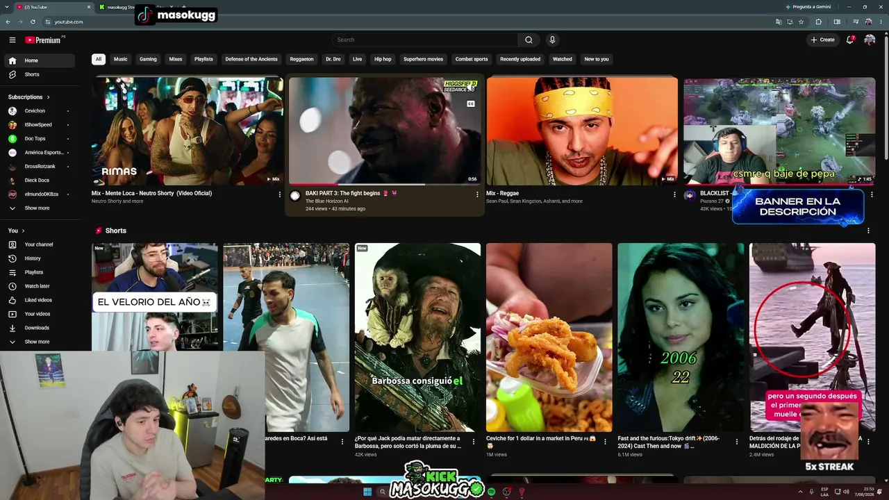Show hidden system tray icons
Screen dimensions: 889x500
tap(799, 492)
